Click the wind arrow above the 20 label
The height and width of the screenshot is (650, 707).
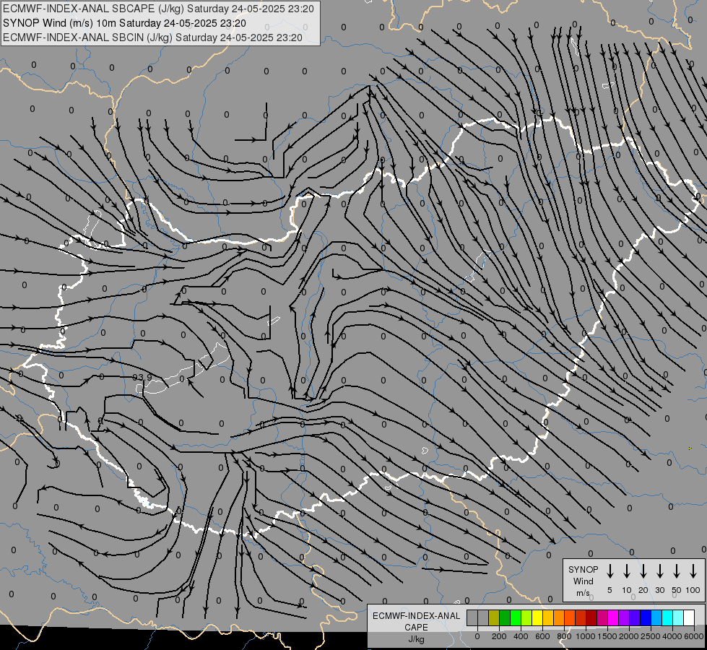[x=643, y=571]
